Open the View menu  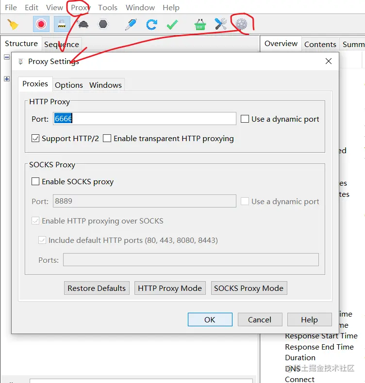pyautogui.click(x=54, y=8)
